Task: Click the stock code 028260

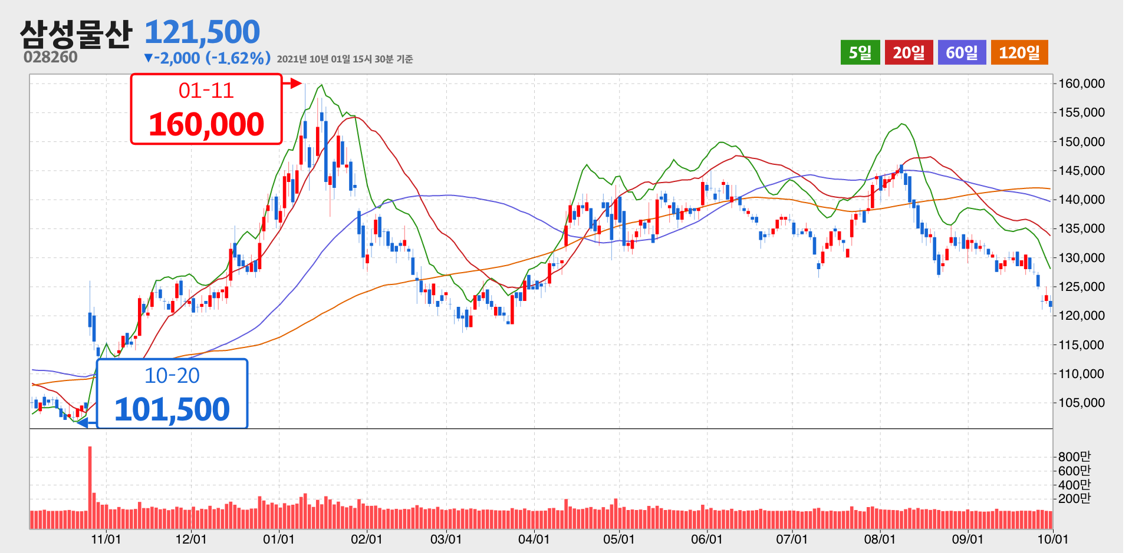Action: (51, 57)
